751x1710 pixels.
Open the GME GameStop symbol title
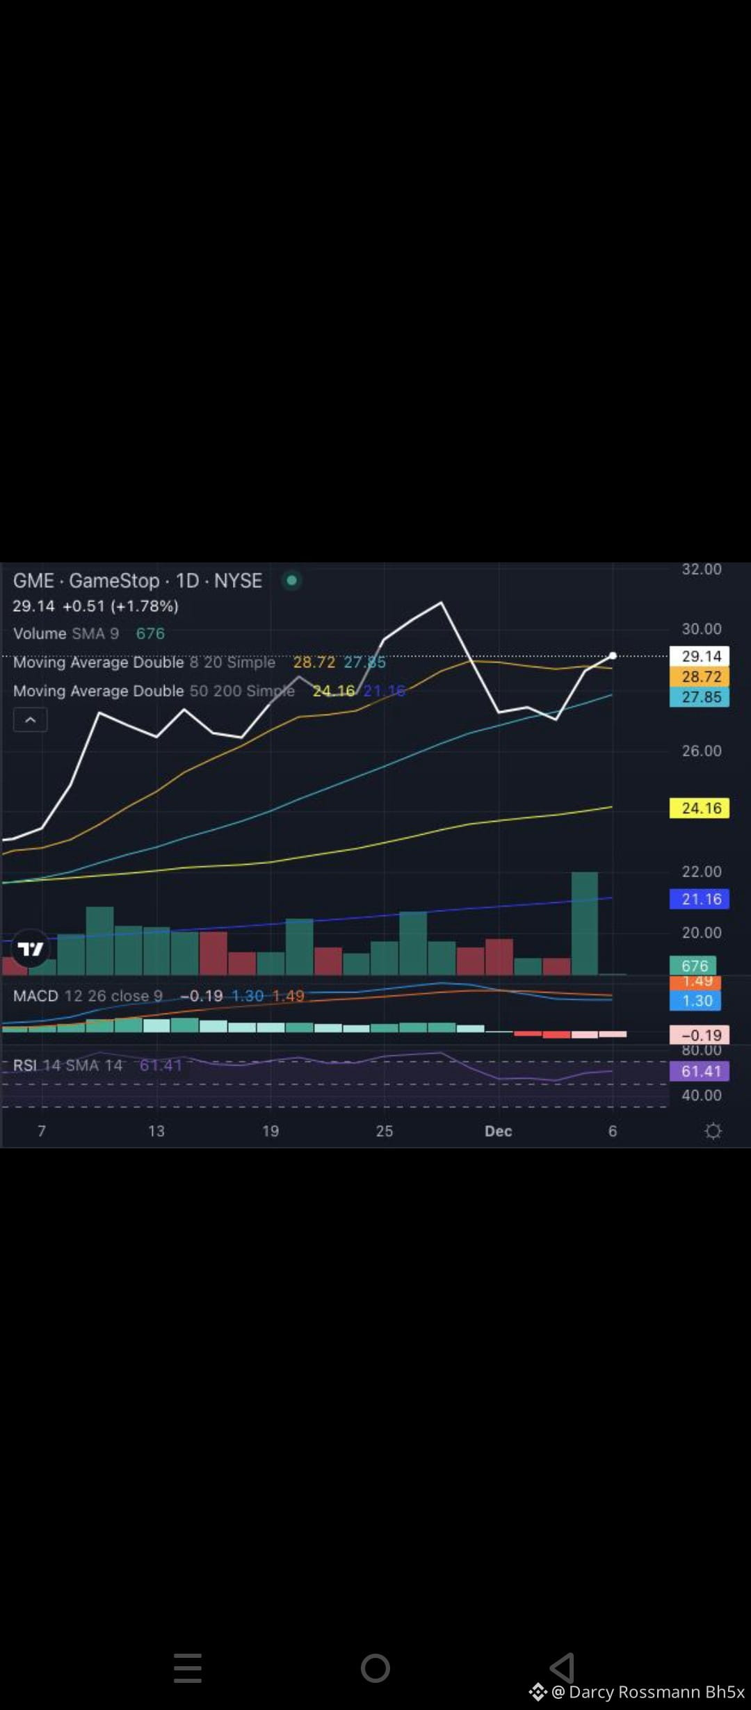click(138, 580)
